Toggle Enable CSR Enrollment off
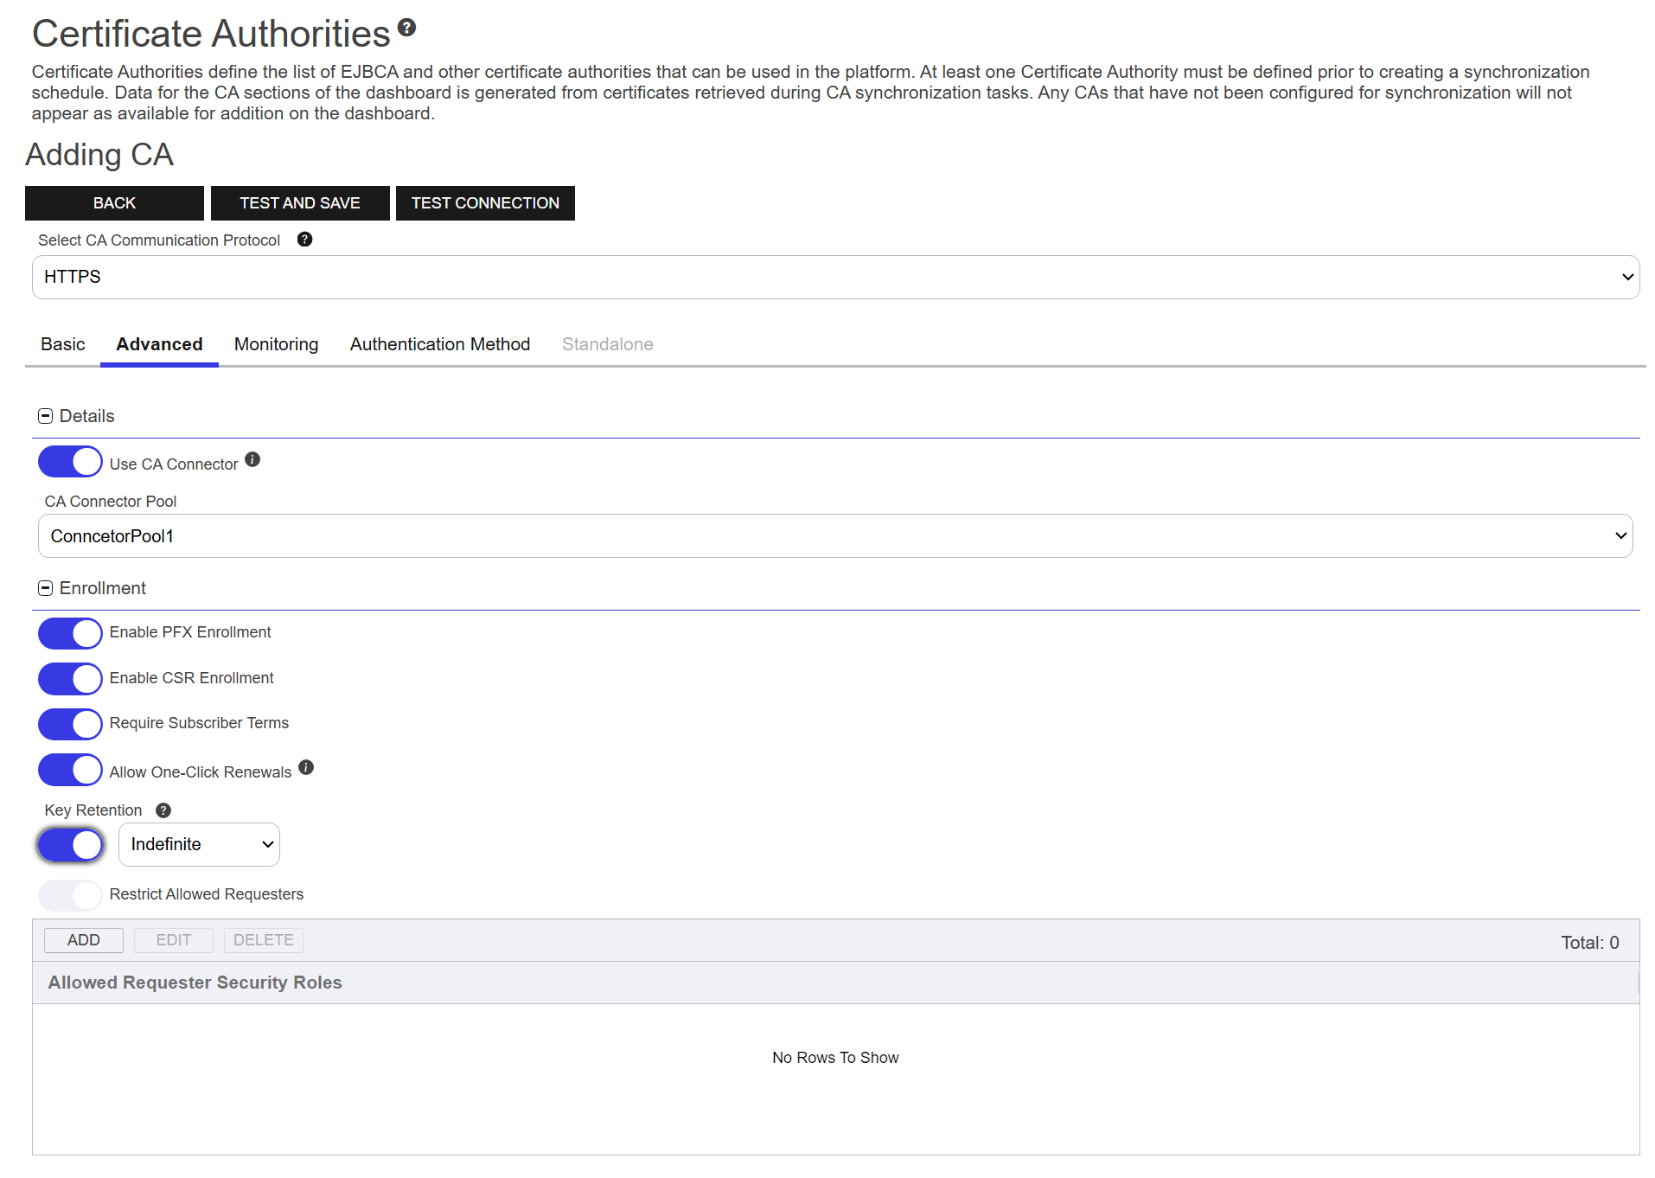The image size is (1655, 1178). pyautogui.click(x=70, y=679)
